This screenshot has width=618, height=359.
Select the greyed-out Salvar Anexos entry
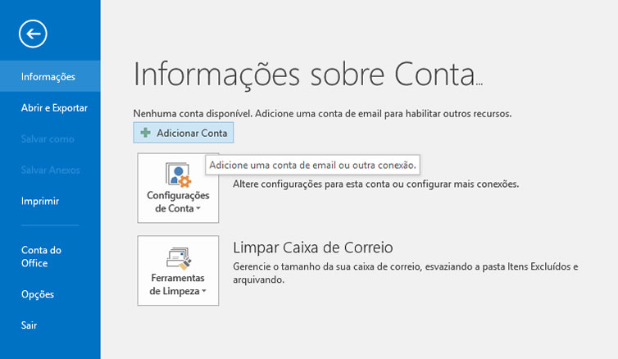tap(51, 170)
